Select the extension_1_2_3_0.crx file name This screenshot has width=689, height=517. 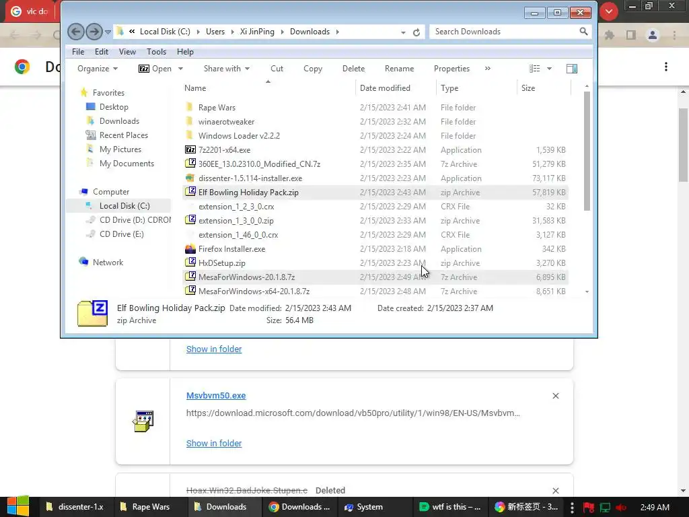236,207
